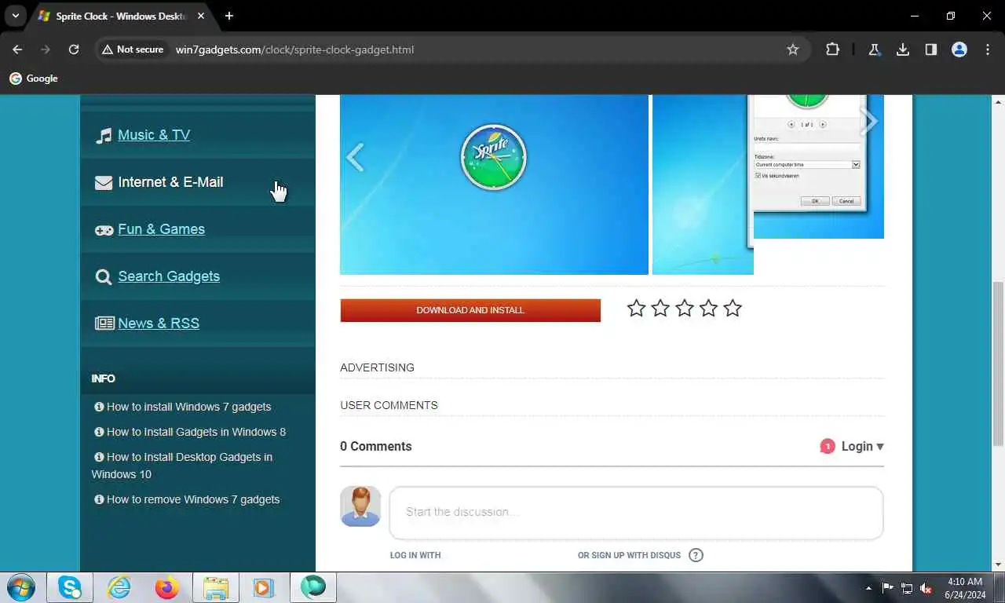
Task: Open Chrome Labs flask icon
Action: pyautogui.click(x=874, y=49)
